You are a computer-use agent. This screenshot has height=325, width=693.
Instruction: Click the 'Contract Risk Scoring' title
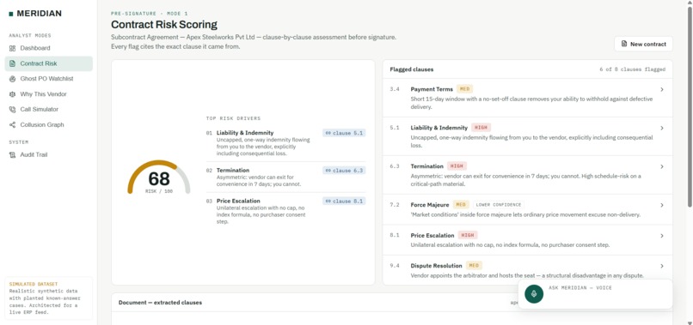pos(164,25)
